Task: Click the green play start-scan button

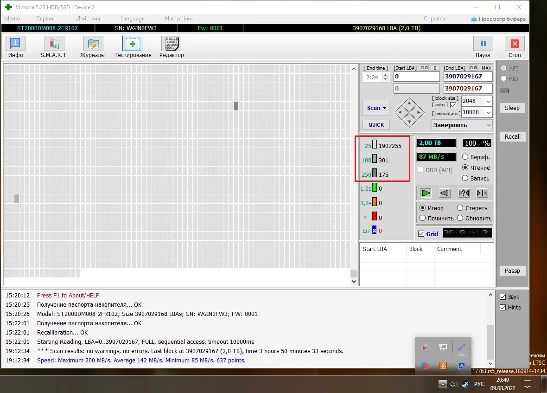Action: (x=426, y=193)
